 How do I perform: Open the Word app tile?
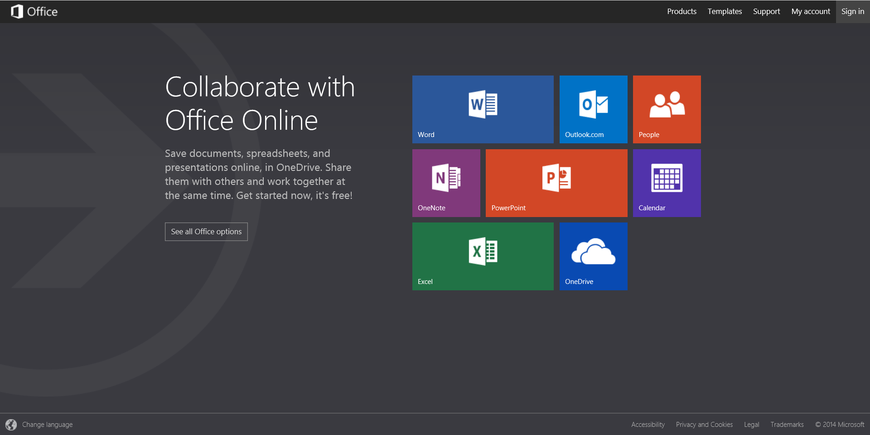[483, 109]
